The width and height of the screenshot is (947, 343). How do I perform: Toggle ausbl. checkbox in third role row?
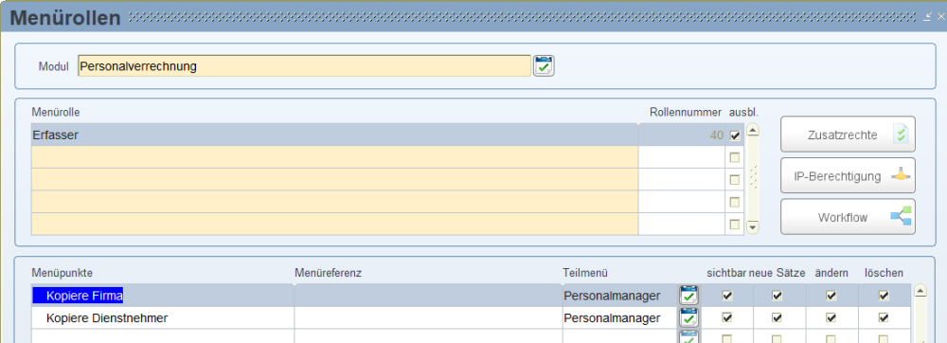click(735, 180)
